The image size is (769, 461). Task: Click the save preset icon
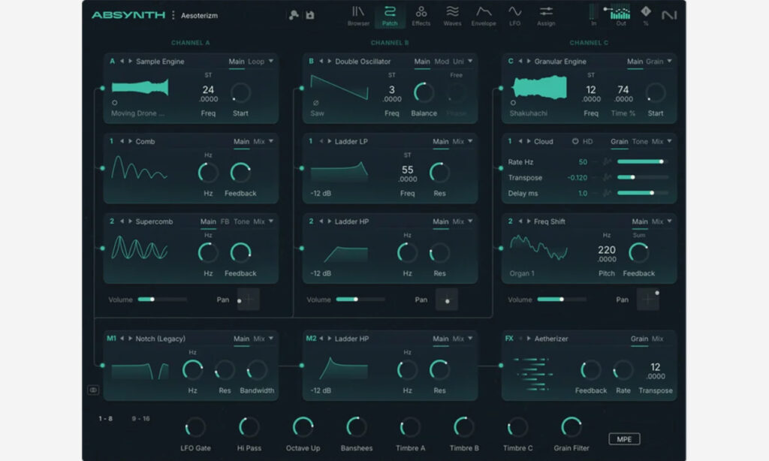tap(310, 15)
